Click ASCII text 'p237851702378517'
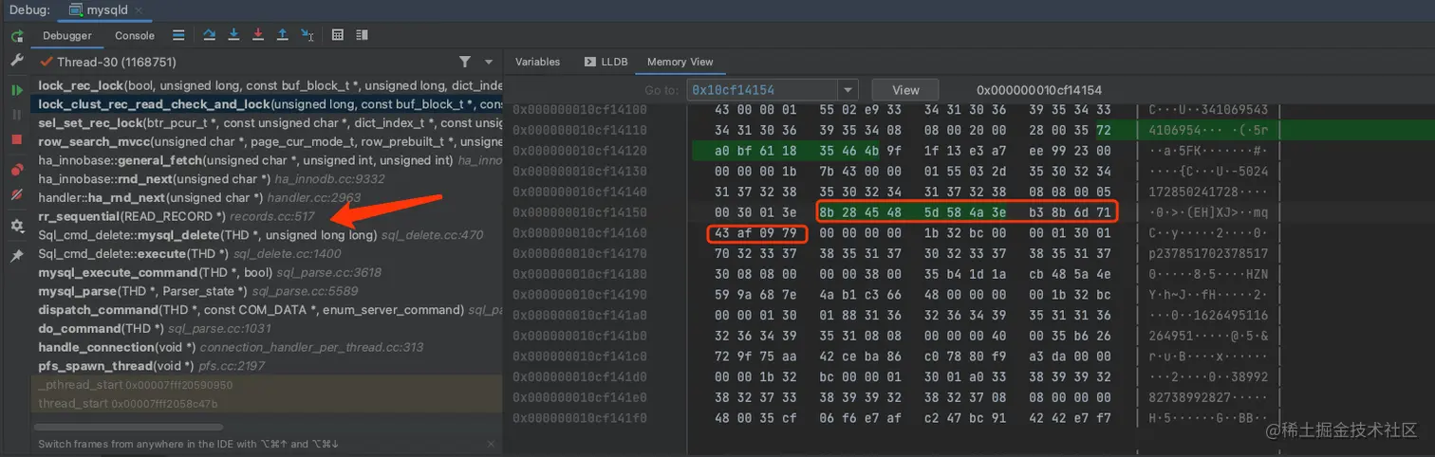 pos(1207,253)
